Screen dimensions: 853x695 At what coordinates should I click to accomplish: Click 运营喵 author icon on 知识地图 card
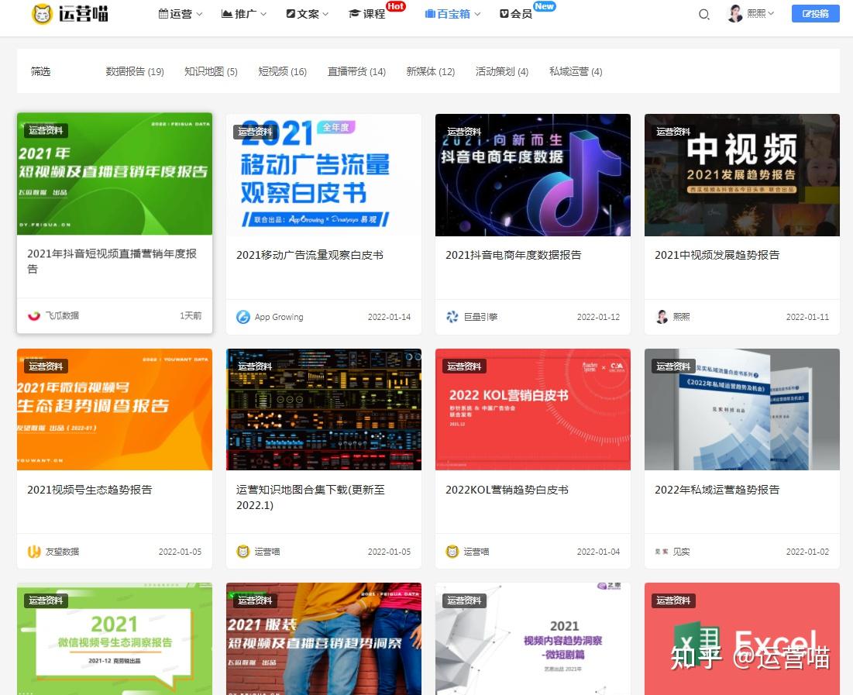(x=242, y=552)
